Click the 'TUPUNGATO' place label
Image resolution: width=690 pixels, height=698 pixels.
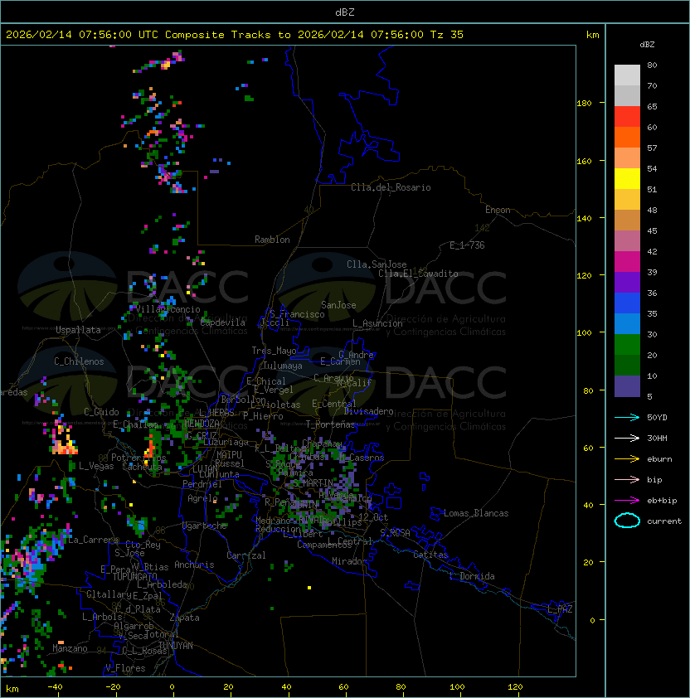(135, 576)
